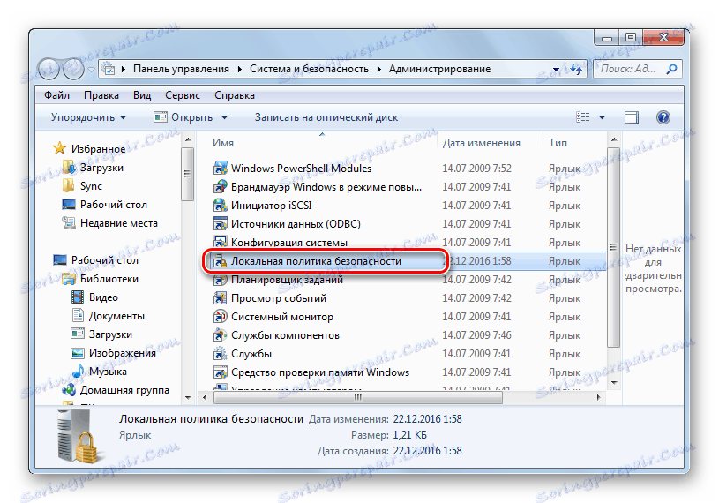
Task: Click the Sync folder icon
Action: tap(69, 185)
